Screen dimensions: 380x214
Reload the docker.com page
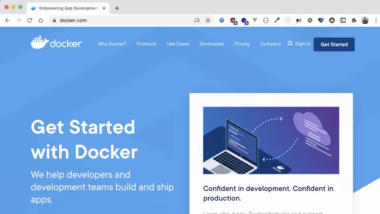point(30,20)
